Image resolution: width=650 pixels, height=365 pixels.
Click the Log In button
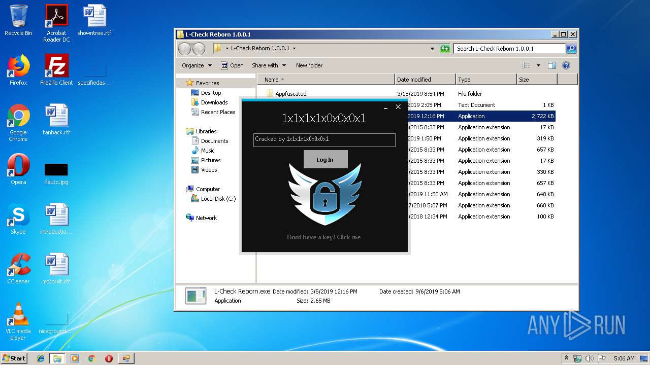[x=326, y=159]
